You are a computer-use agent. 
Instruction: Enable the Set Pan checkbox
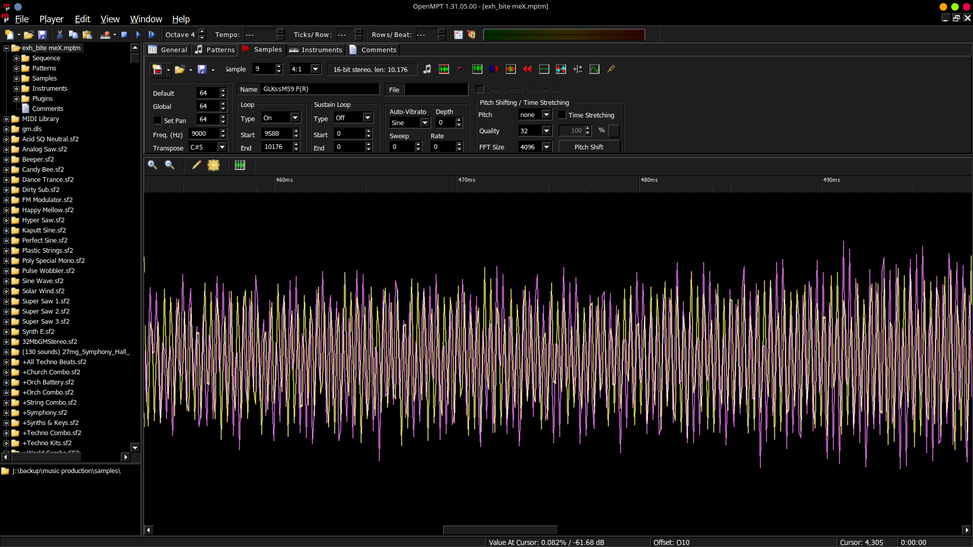pos(158,121)
